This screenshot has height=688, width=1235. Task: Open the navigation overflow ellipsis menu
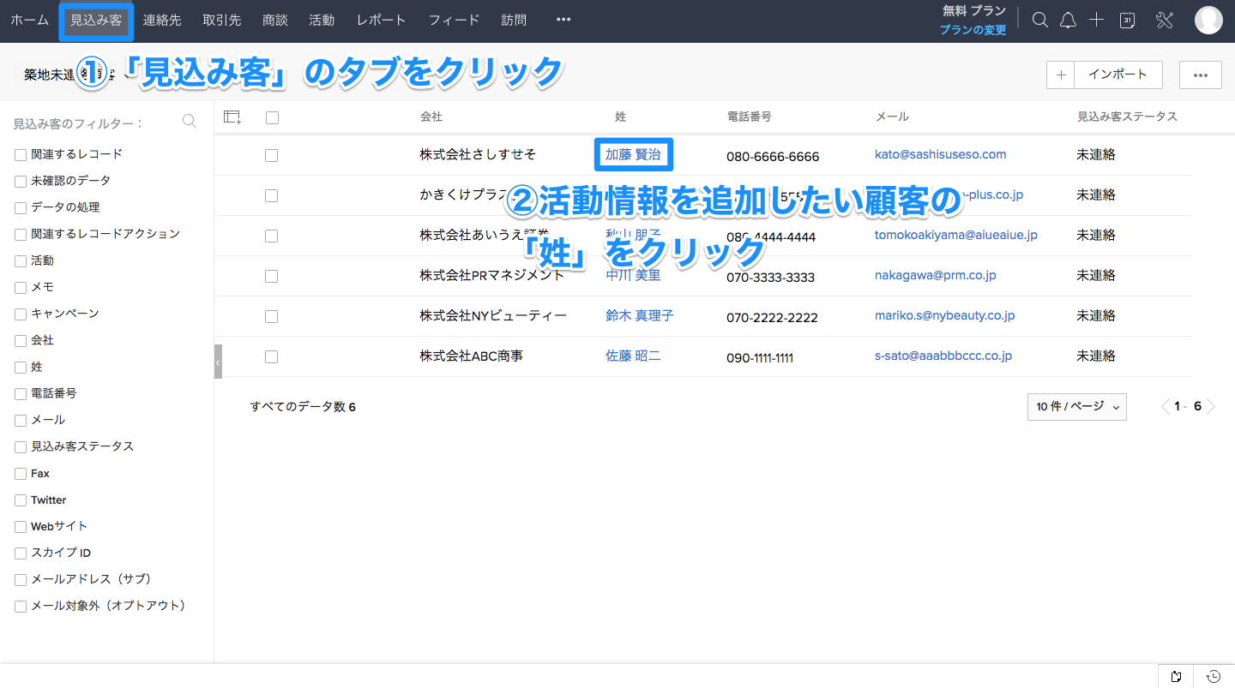click(x=563, y=20)
